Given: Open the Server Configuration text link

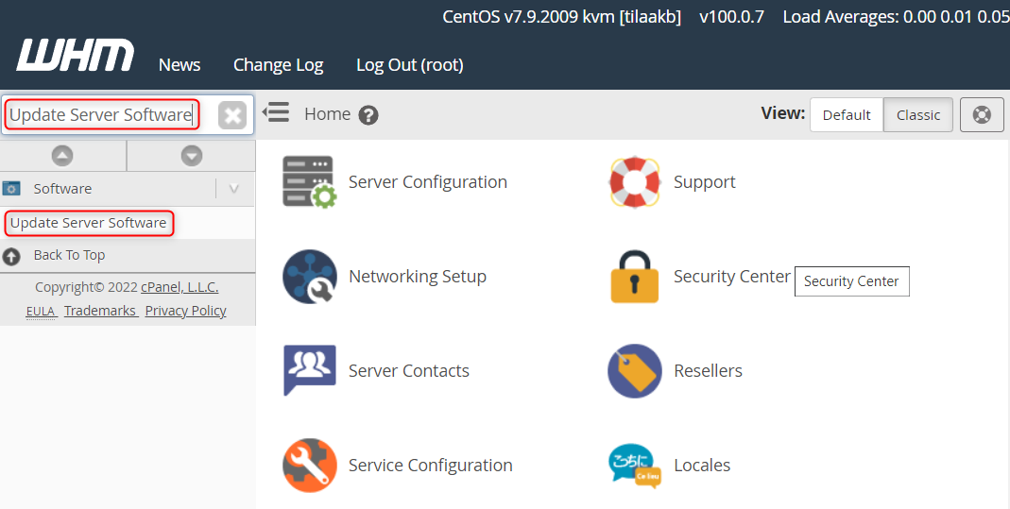Looking at the screenshot, I should click(428, 182).
